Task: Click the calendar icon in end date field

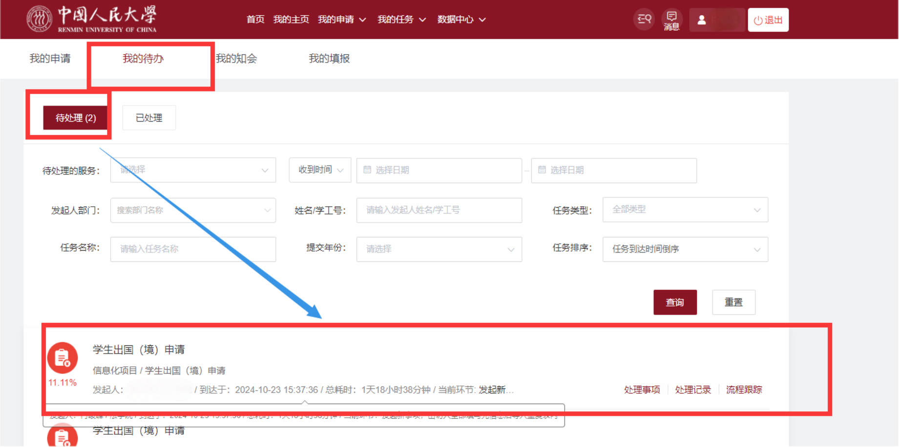Action: click(x=542, y=170)
